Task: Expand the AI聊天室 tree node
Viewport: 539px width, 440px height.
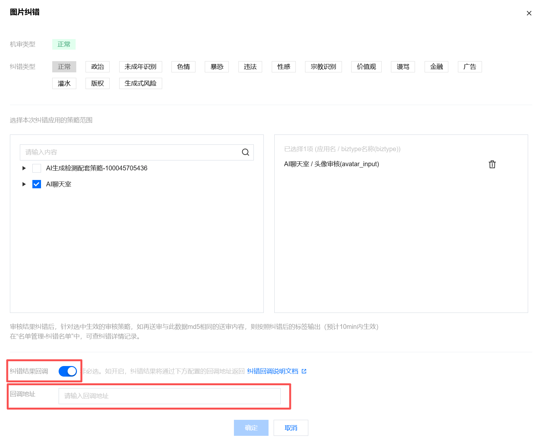Action: click(x=24, y=184)
